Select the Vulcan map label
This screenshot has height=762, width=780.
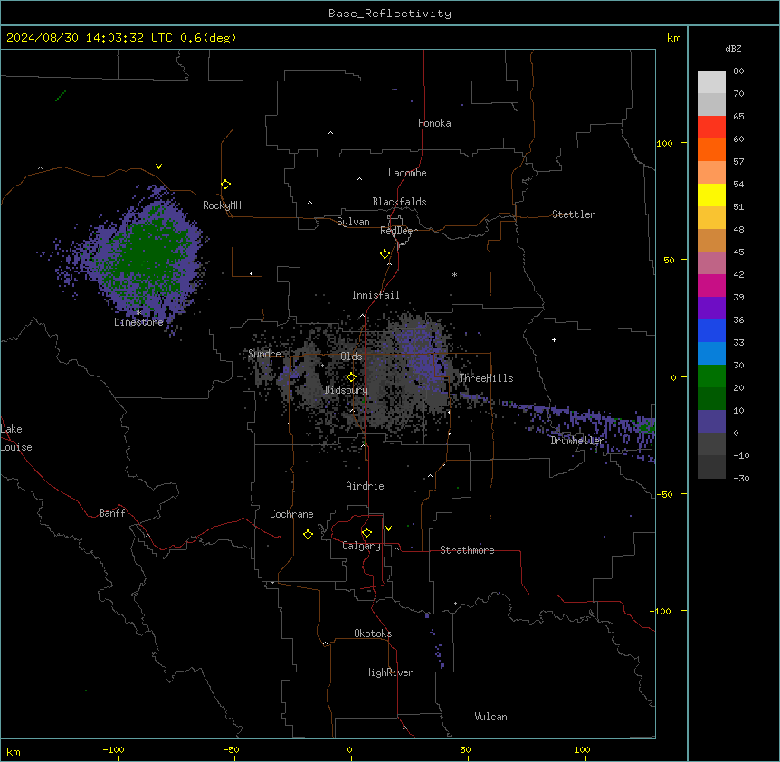click(491, 717)
